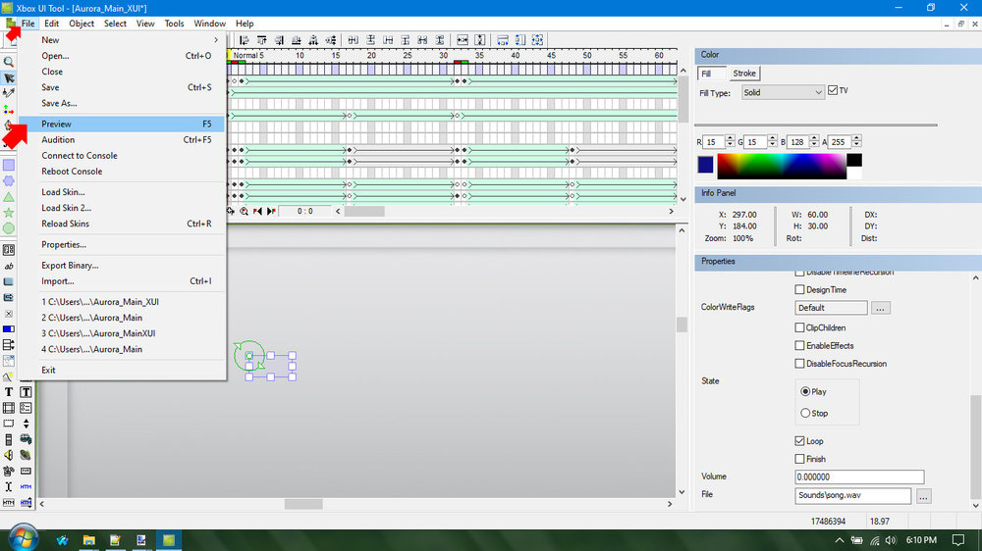982x551 pixels.
Task: Select the blue progress bar tool
Action: [x=9, y=329]
